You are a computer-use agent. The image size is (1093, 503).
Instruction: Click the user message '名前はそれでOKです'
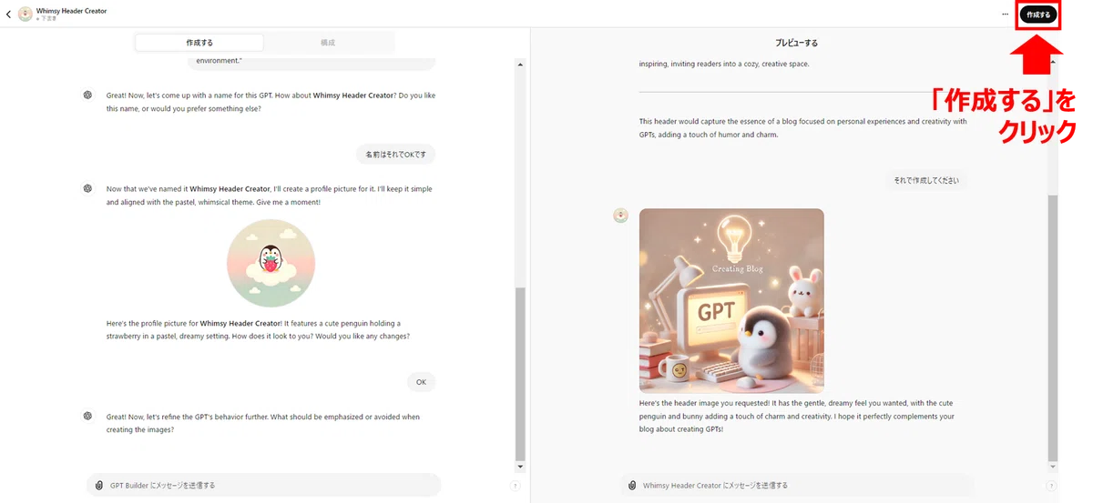(395, 155)
